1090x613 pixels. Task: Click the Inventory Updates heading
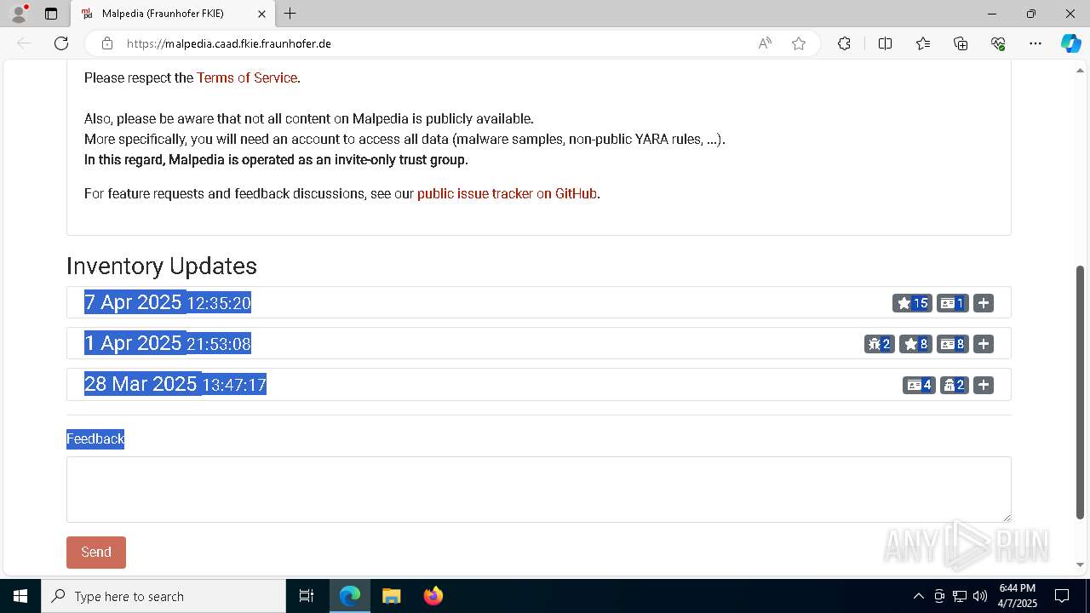(162, 266)
